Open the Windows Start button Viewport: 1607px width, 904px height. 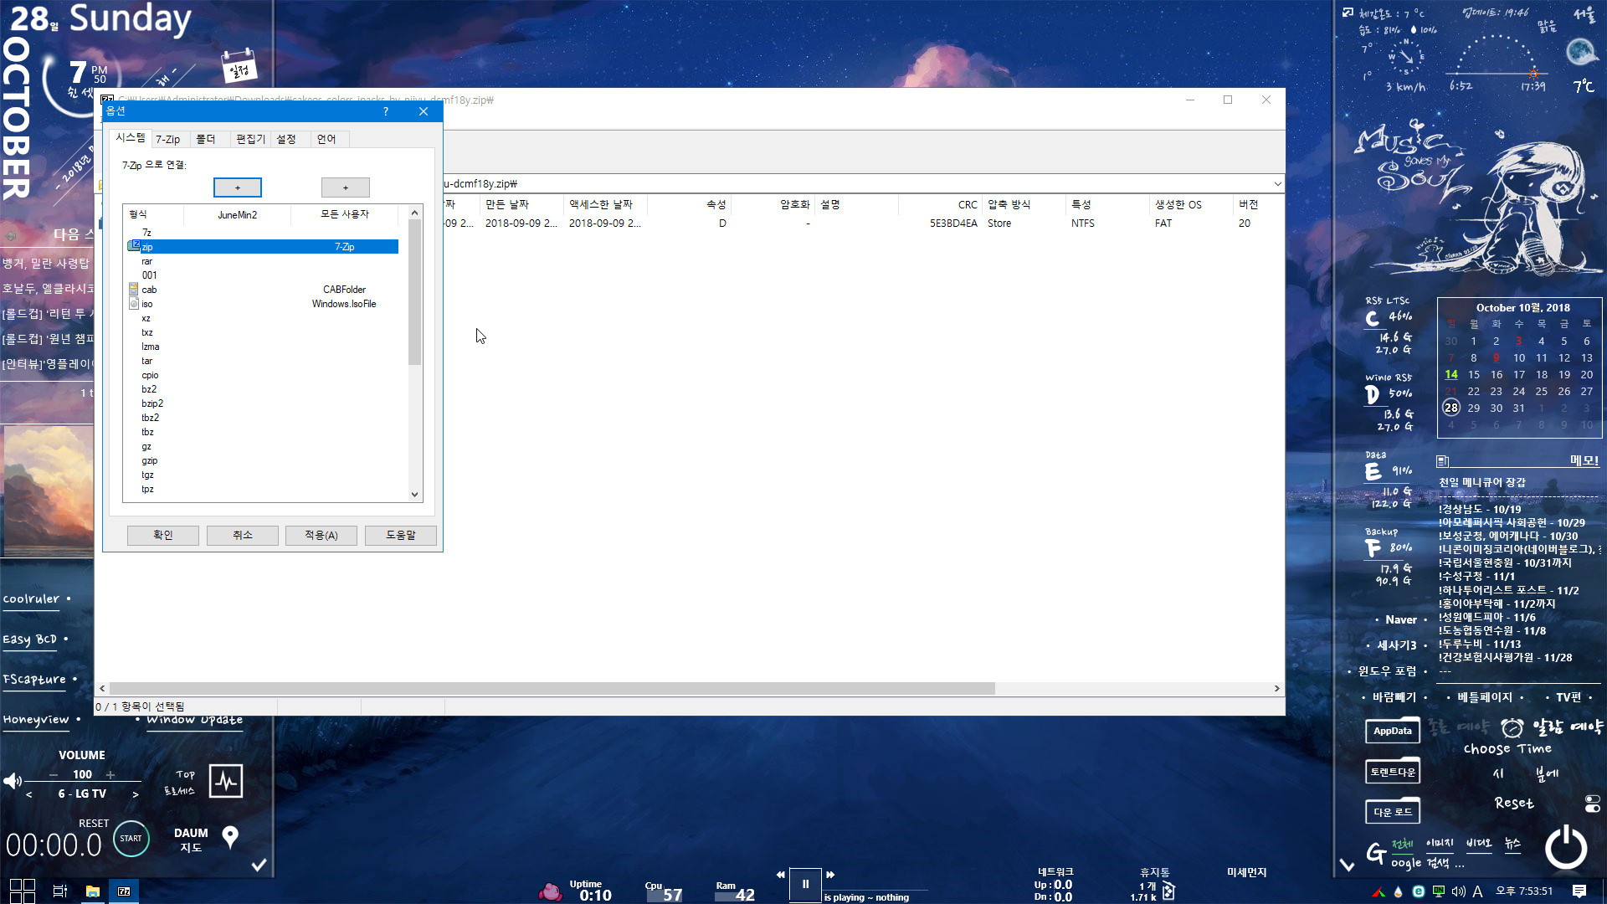(x=22, y=891)
